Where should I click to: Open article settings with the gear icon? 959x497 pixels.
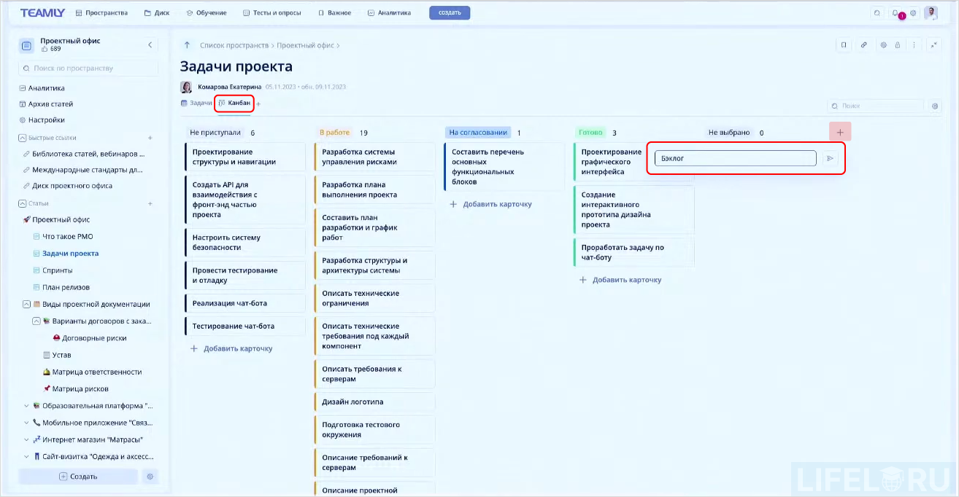click(x=884, y=45)
